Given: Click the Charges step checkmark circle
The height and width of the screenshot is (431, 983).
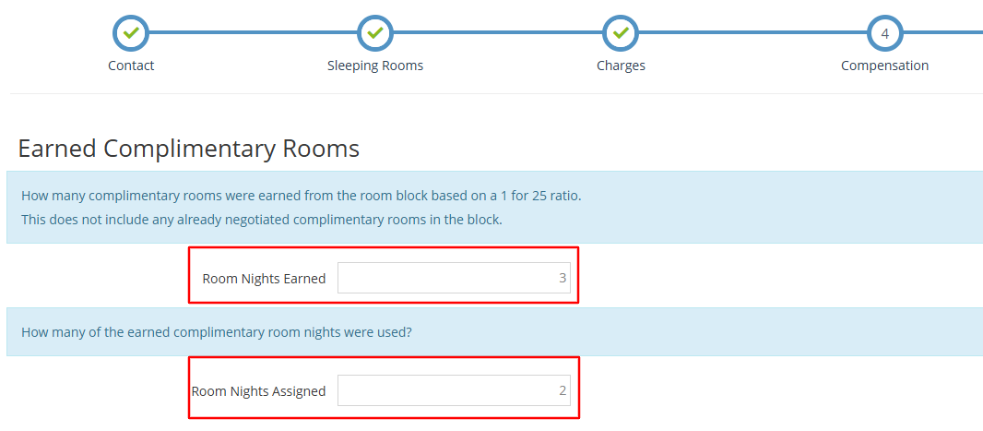Looking at the screenshot, I should [621, 33].
